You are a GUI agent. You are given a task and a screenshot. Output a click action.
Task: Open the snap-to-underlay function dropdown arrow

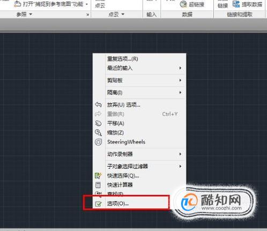87,4
